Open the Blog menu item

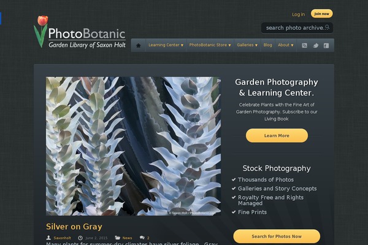[x=267, y=45]
